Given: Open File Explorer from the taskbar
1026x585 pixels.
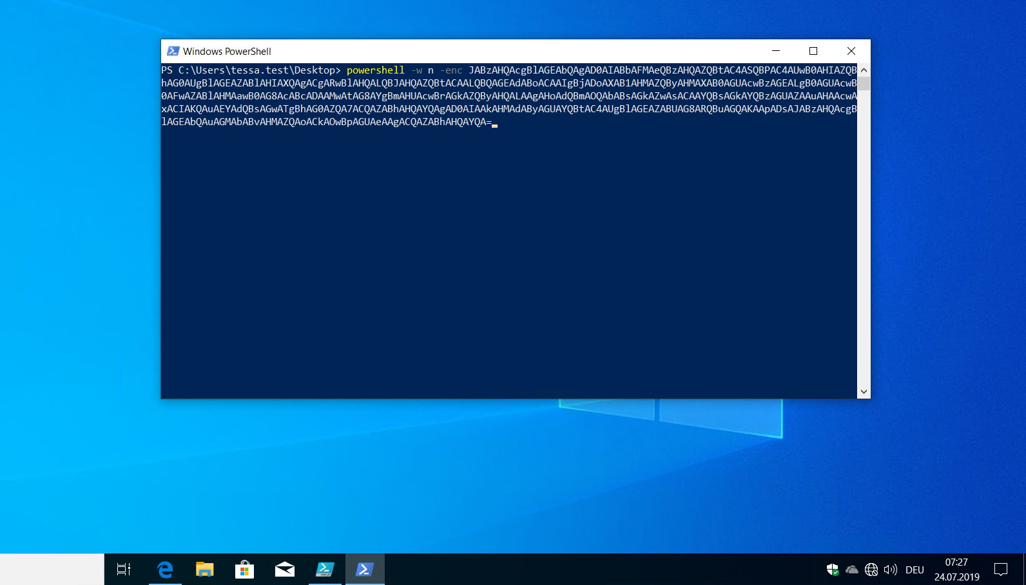Looking at the screenshot, I should pos(205,570).
